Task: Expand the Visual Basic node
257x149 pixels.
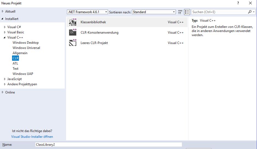Action: (x=5, y=32)
